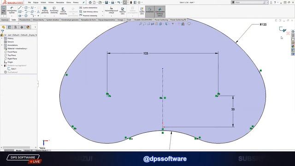This screenshot has width=295, height=166.
Task: Click the feature tree filter funnel icon
Action: 2,31
